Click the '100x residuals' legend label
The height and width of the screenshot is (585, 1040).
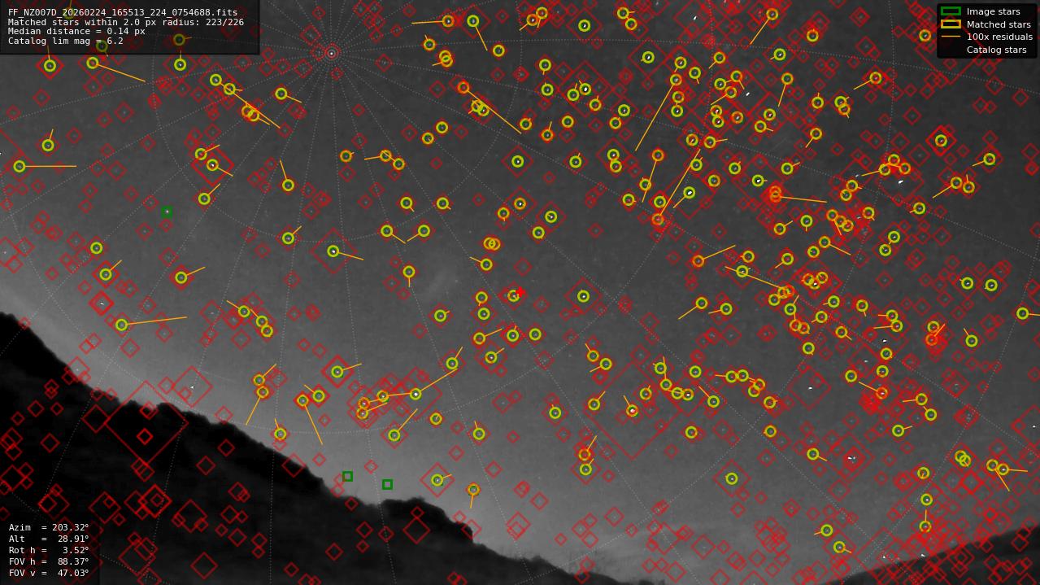point(999,37)
